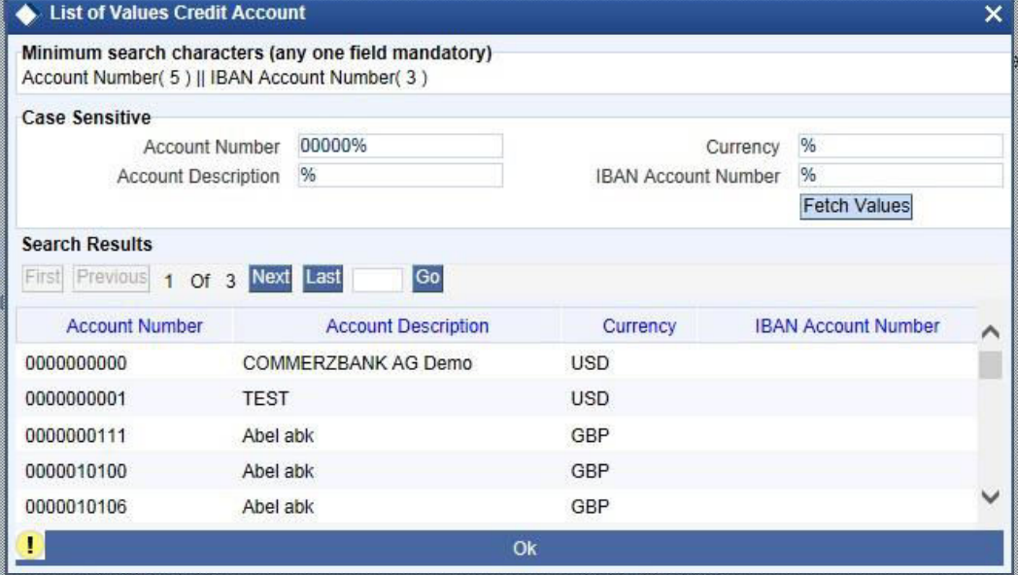Click USD in COMMERZBANK row
Screen dimensions: 1018x575
[590, 363]
